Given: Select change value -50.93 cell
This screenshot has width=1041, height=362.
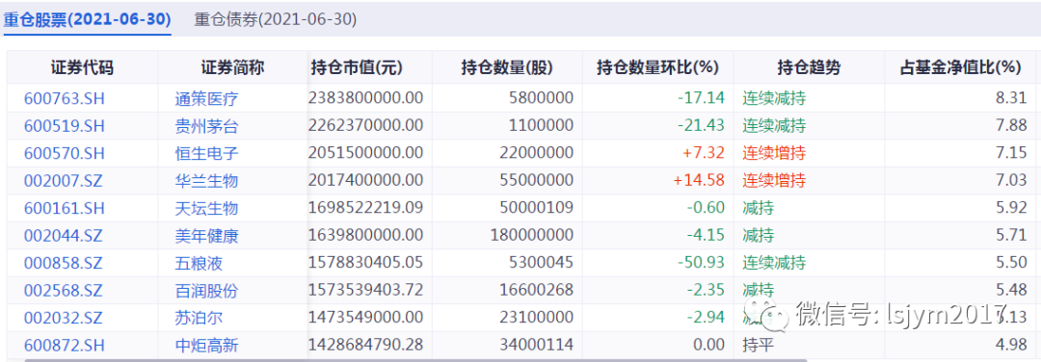Looking at the screenshot, I should coord(701,263).
